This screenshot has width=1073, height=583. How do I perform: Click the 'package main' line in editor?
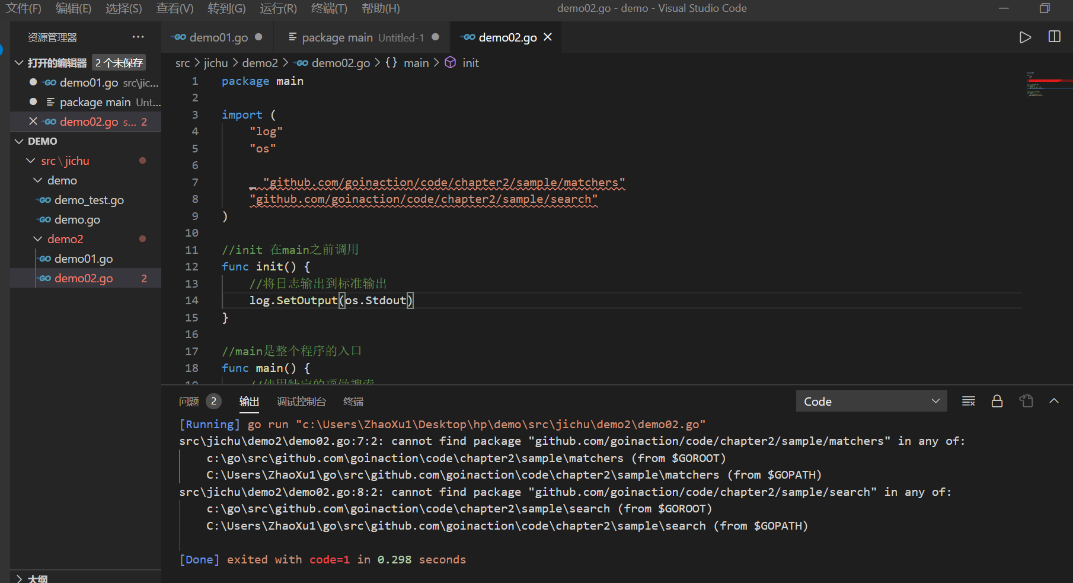[263, 81]
